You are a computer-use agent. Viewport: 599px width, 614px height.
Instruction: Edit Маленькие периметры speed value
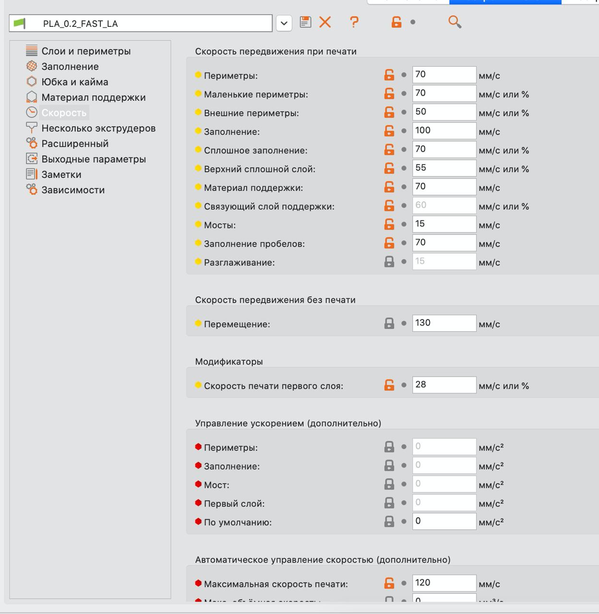click(x=444, y=94)
